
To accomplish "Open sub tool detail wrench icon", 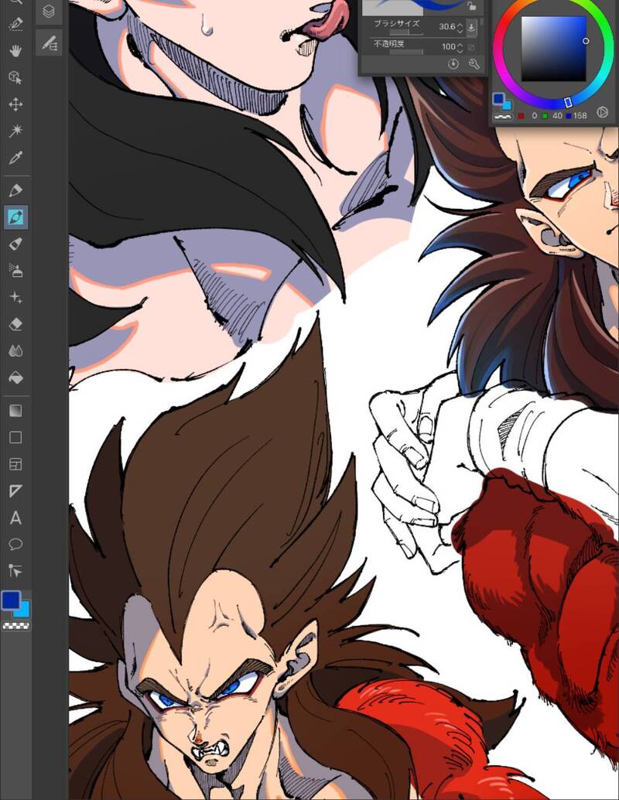I will [474, 64].
